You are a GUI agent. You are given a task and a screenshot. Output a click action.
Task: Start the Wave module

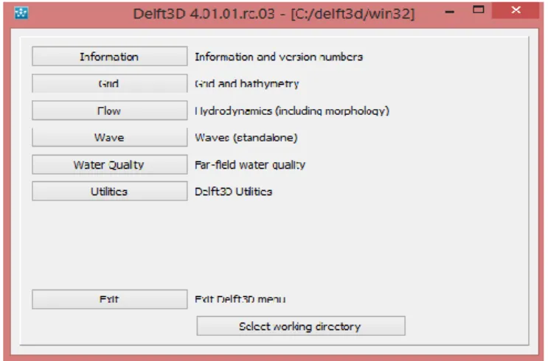point(109,137)
